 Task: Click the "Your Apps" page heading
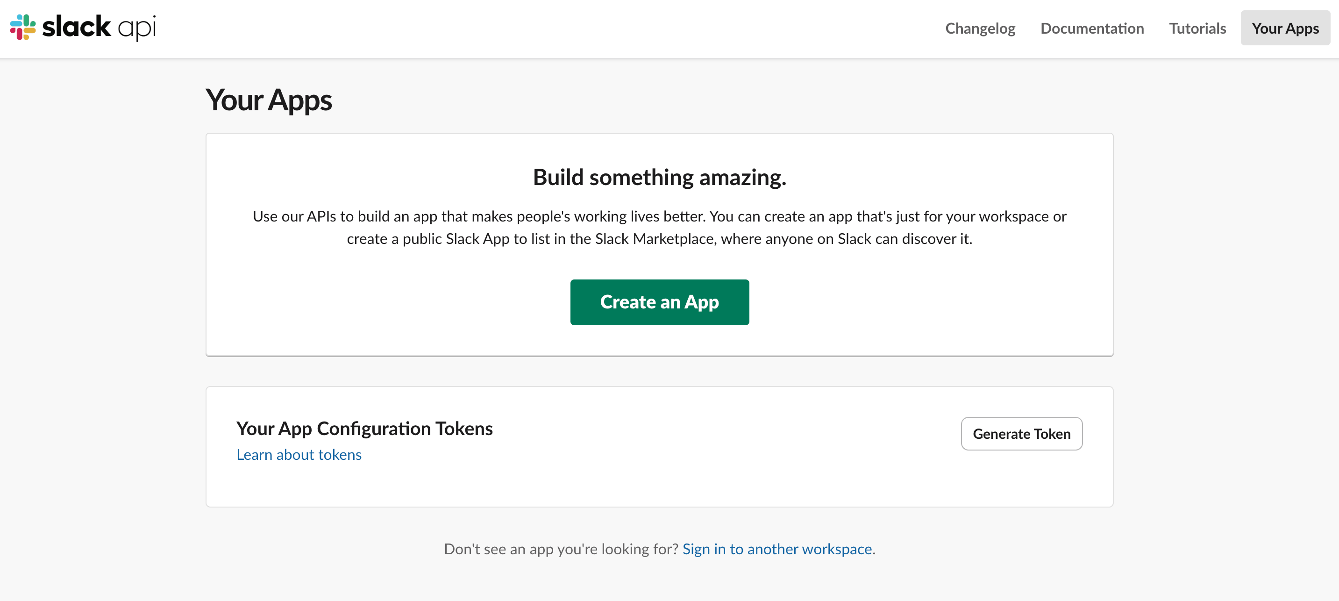(269, 100)
